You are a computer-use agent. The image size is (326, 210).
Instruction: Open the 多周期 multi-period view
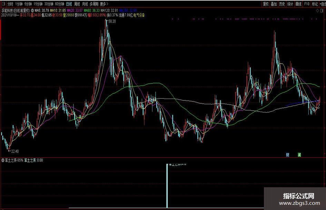point(94,4)
